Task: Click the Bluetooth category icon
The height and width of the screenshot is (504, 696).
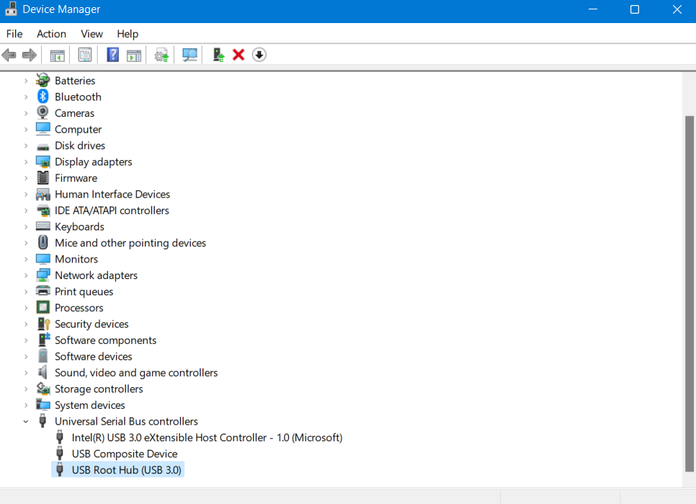Action: click(43, 97)
